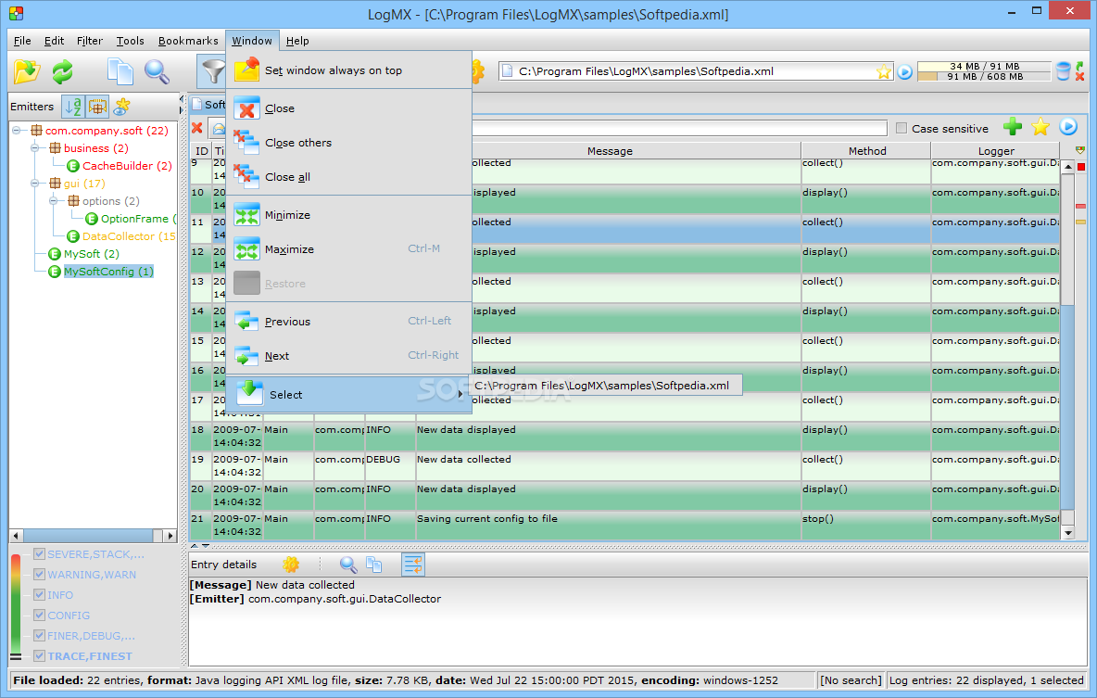The width and height of the screenshot is (1097, 698).
Task: Click the copy documents toolbar icon
Action: [120, 71]
